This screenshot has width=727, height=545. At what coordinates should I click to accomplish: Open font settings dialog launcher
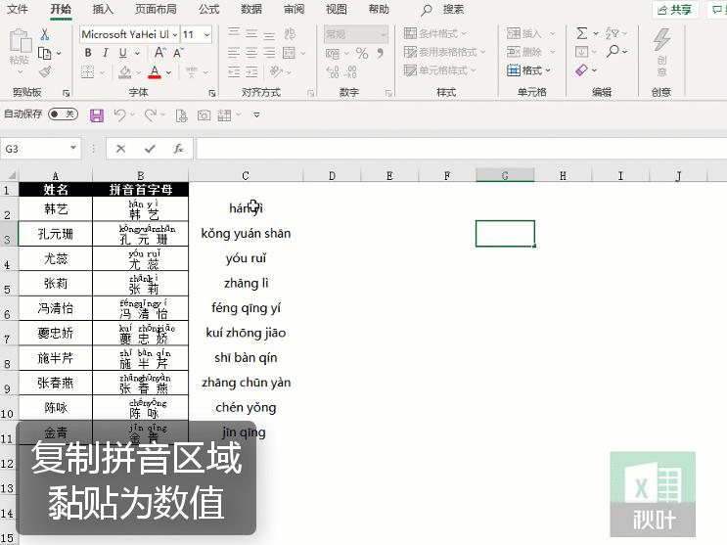212,93
